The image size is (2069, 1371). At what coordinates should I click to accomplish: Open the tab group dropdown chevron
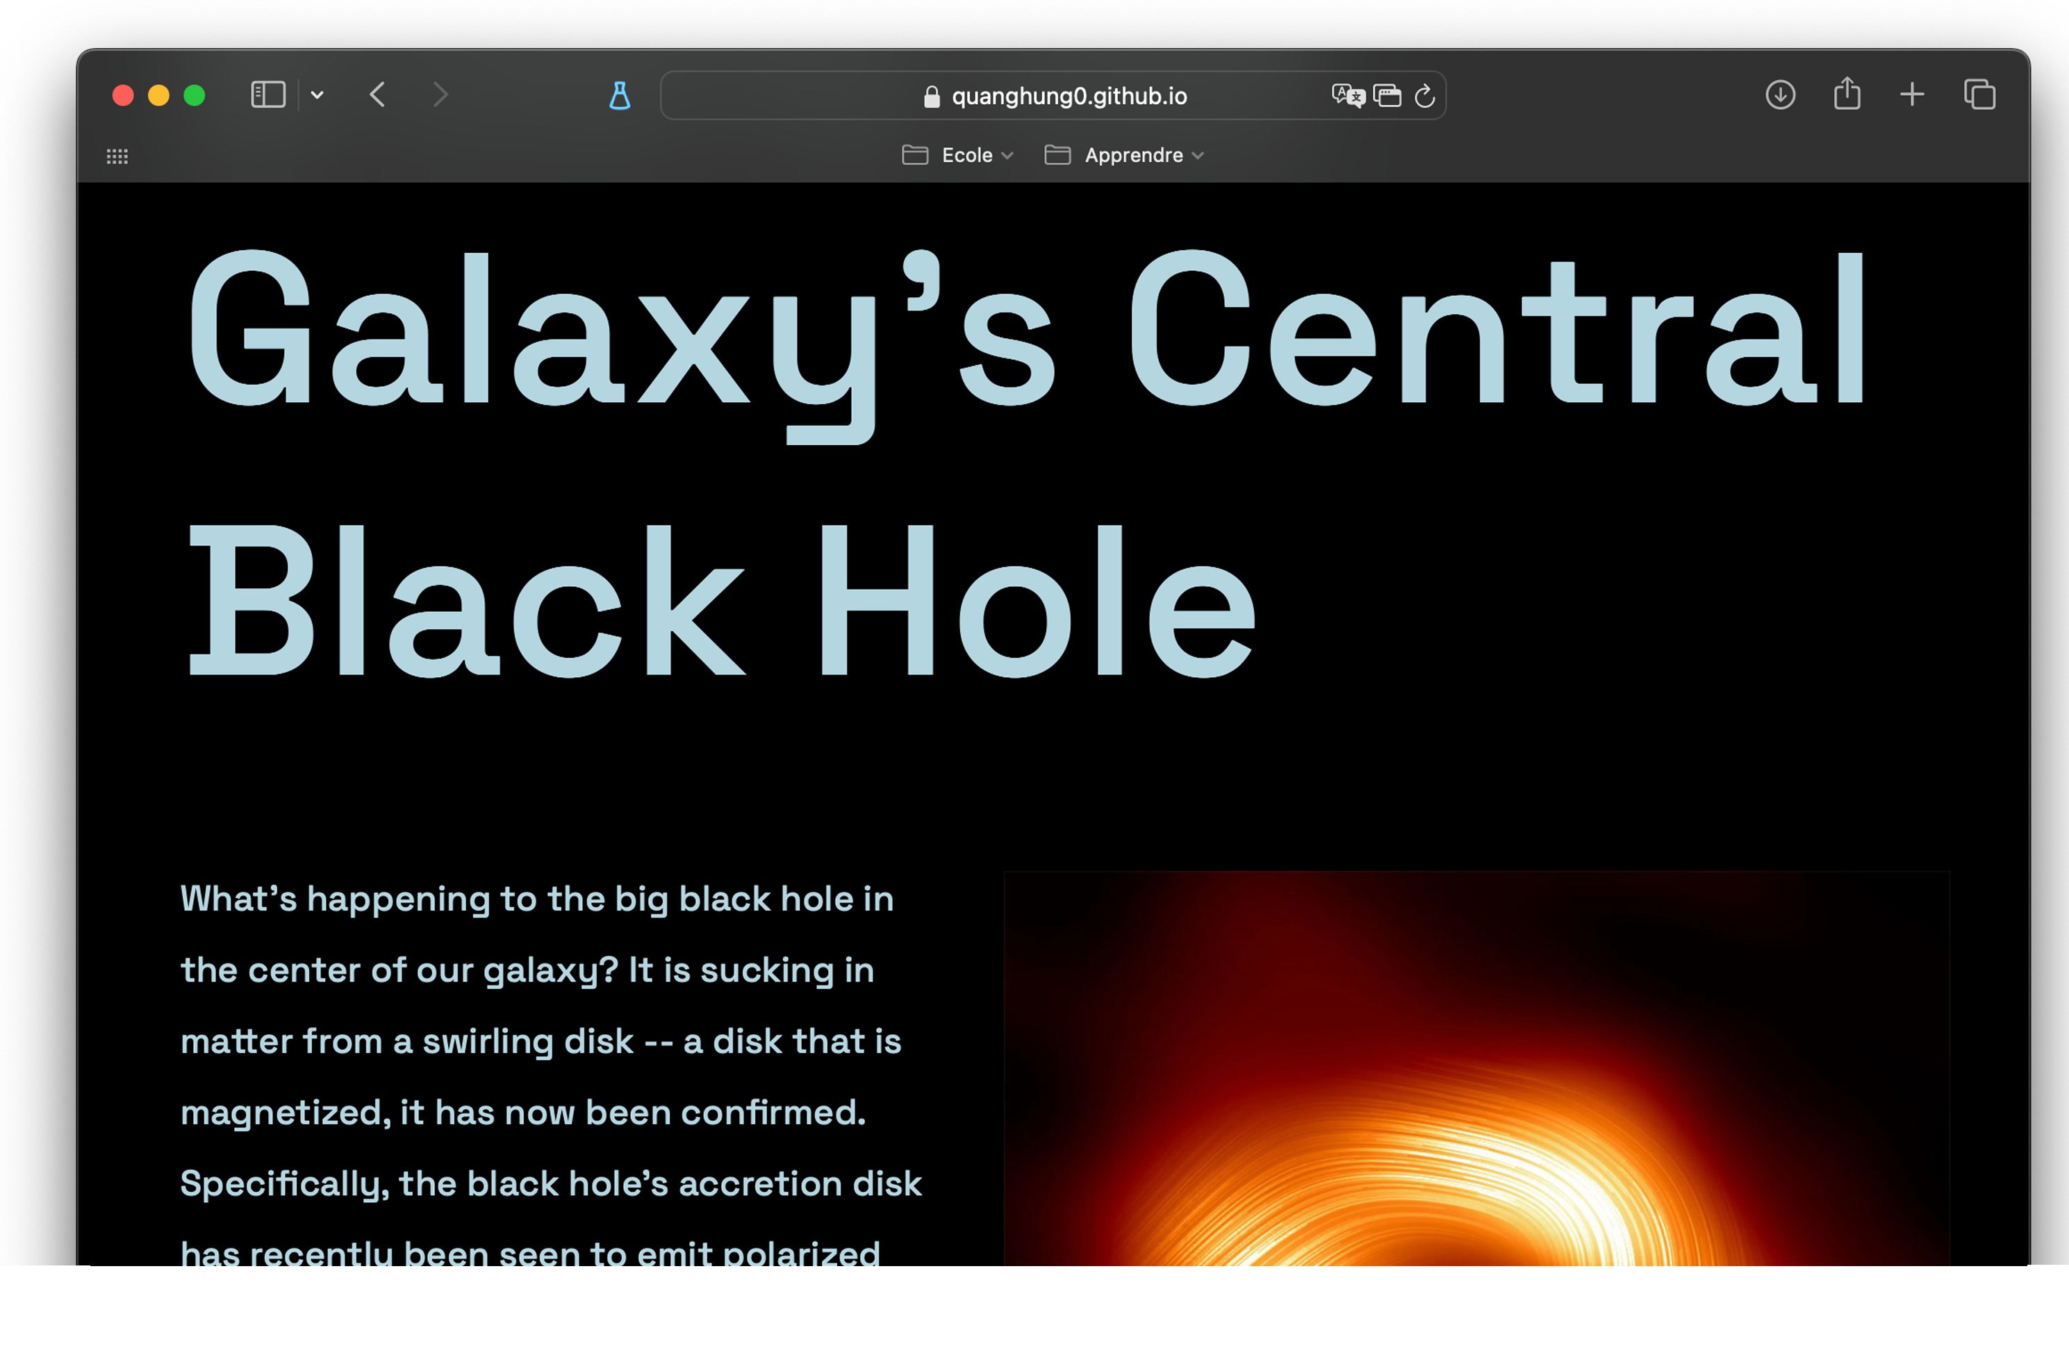(x=318, y=95)
